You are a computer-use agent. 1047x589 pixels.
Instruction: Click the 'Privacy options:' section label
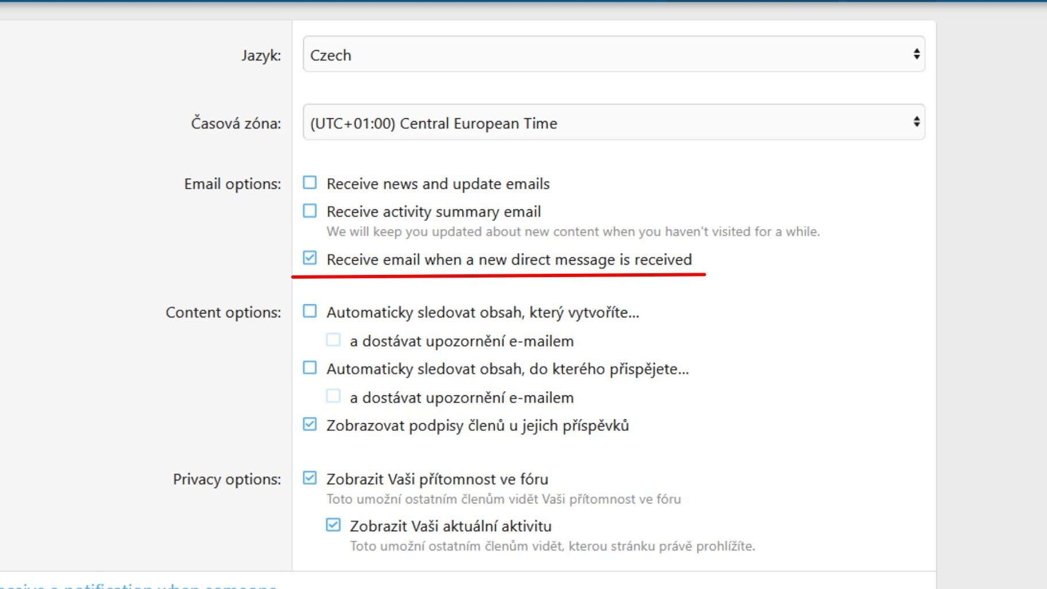[227, 479]
